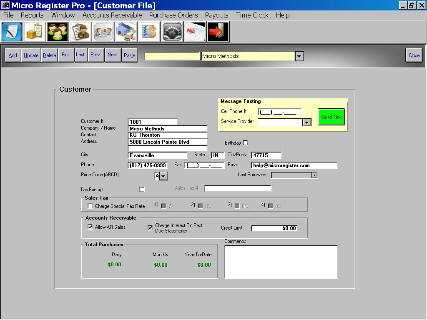Open the Time Clock menu

pos(252,15)
